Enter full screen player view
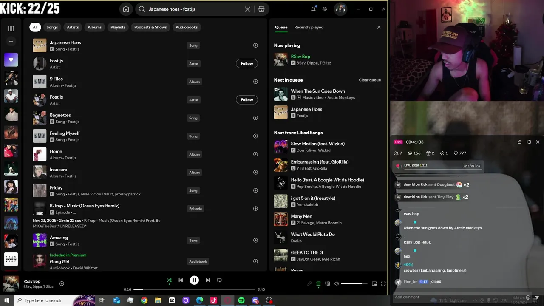Screen dimensions: 544x306 (x=383, y=283)
